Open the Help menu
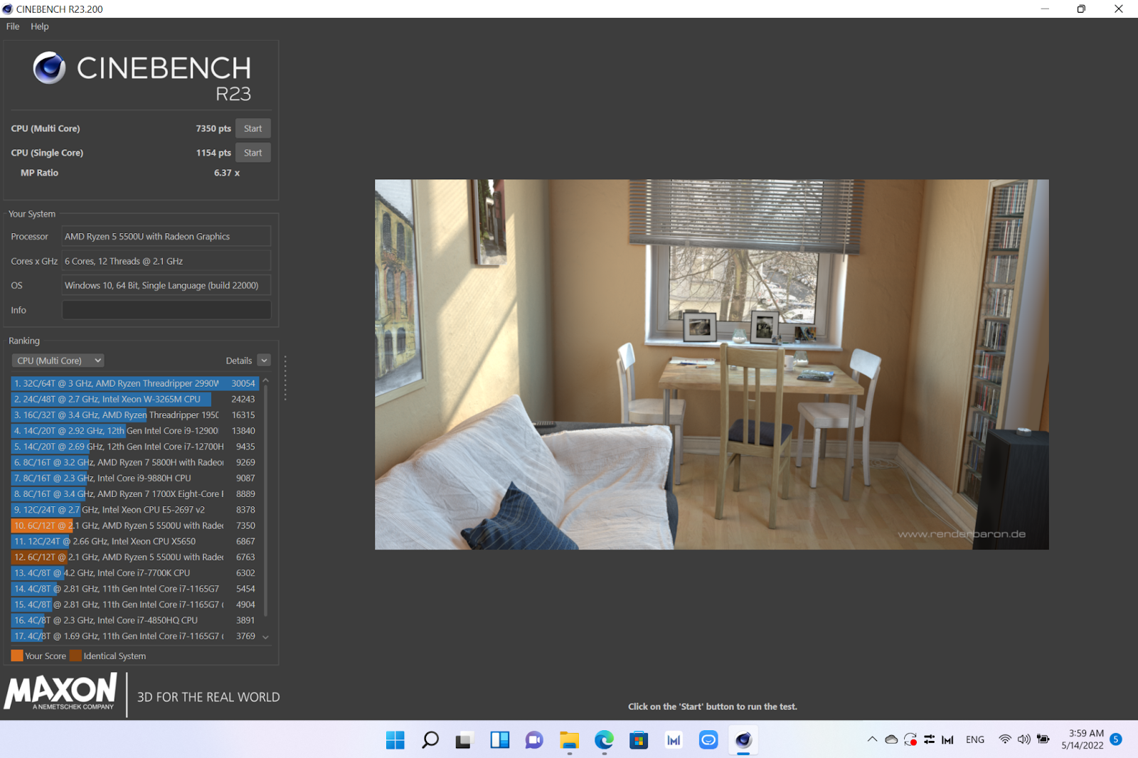The height and width of the screenshot is (758, 1138). click(40, 26)
